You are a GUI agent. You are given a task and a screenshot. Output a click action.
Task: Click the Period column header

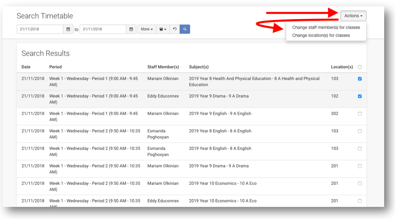pos(56,67)
